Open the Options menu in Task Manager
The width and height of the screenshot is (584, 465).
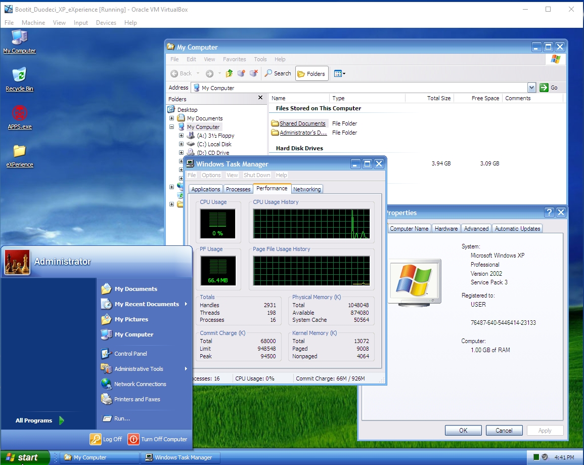[x=211, y=175]
